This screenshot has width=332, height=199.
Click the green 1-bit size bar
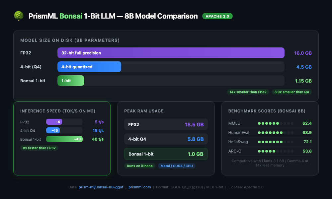[70, 81]
